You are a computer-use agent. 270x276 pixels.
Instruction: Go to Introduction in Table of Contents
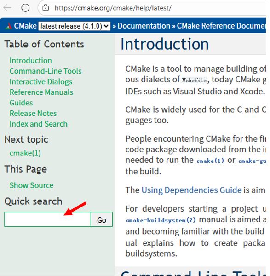click(31, 61)
